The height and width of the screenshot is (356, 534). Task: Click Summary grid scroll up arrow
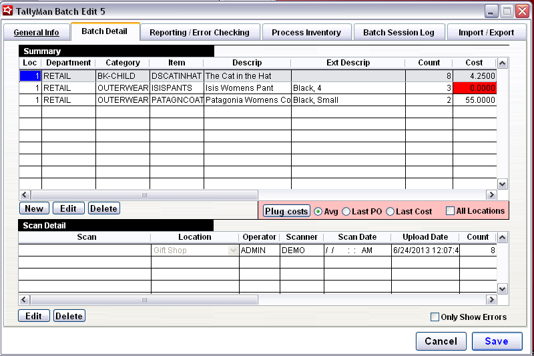(503, 63)
